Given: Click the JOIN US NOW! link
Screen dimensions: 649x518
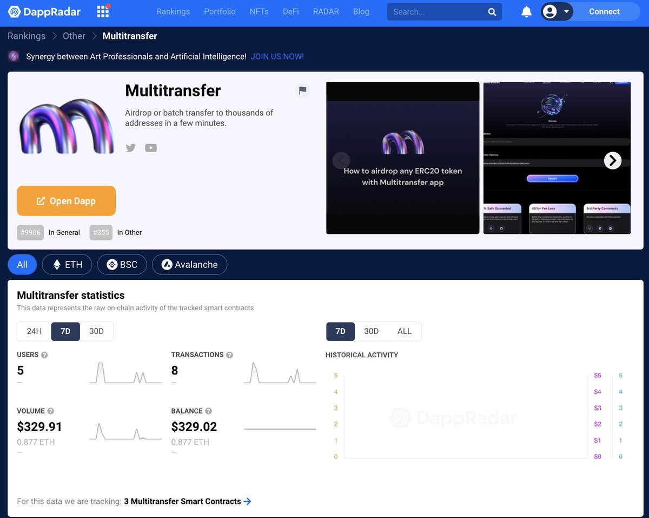Looking at the screenshot, I should [277, 56].
